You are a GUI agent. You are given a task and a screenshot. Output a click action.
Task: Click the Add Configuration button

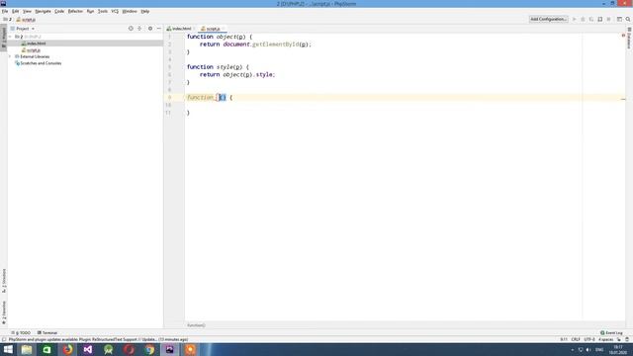(548, 19)
